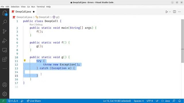
Task: Open Manage gear icon
Action: 5,94
